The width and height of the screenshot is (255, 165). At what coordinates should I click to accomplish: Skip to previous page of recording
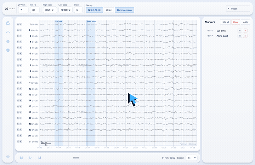22,158
